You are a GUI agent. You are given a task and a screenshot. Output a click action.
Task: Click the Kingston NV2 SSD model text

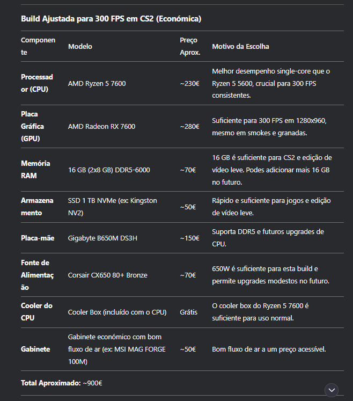(113, 207)
